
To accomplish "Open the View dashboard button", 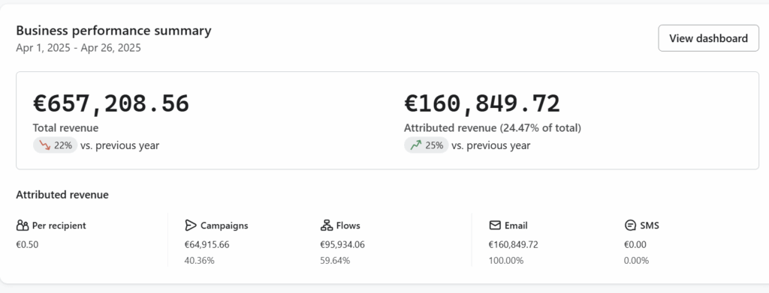I will coord(708,38).
